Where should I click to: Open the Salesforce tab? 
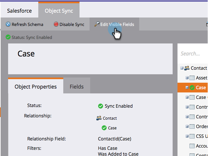tap(19, 11)
